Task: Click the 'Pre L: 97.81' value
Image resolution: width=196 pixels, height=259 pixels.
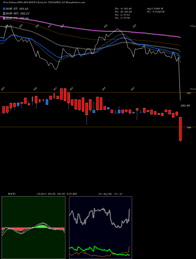Action: click(123, 15)
